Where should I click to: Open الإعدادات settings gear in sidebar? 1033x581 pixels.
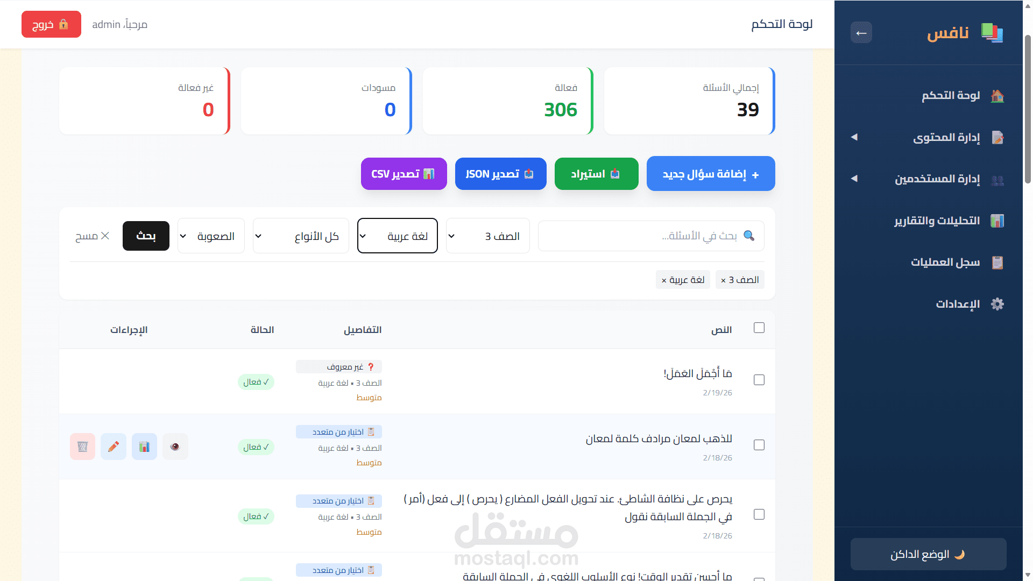tap(957, 304)
